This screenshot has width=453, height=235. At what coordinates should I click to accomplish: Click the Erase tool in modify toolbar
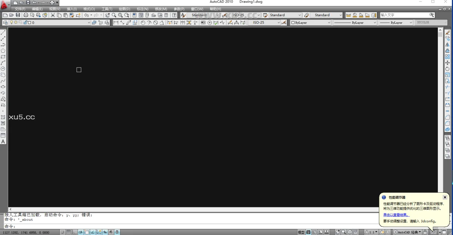(448, 33)
